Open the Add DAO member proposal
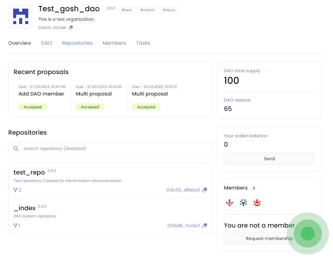This screenshot has width=333, height=261. 41,94
